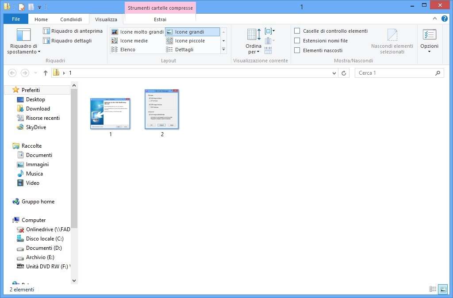Open the Riquadro di spostamento dropdown

tap(23, 52)
